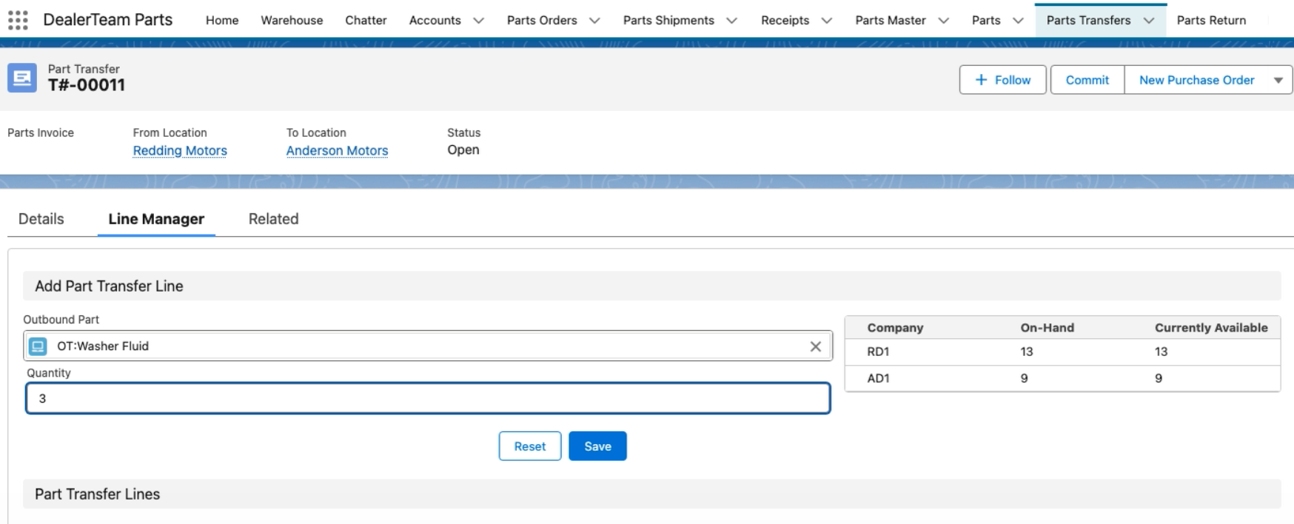Switch to the Details tab

41,219
